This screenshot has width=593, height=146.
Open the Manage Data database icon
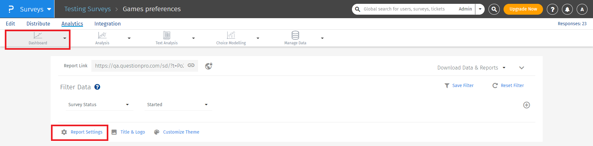click(295, 35)
